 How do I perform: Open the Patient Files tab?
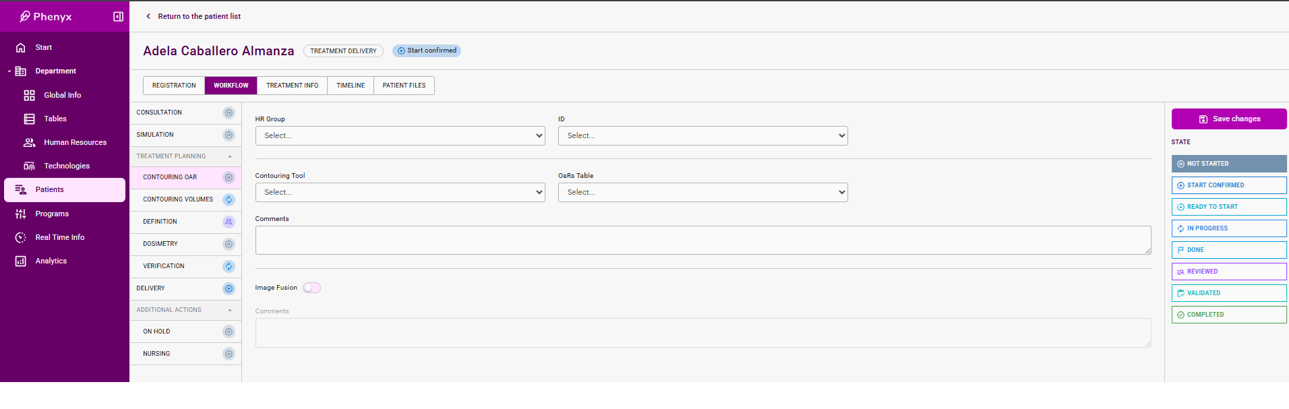pos(404,86)
